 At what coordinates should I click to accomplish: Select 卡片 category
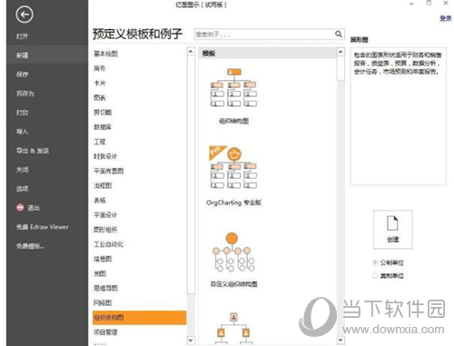[100, 83]
